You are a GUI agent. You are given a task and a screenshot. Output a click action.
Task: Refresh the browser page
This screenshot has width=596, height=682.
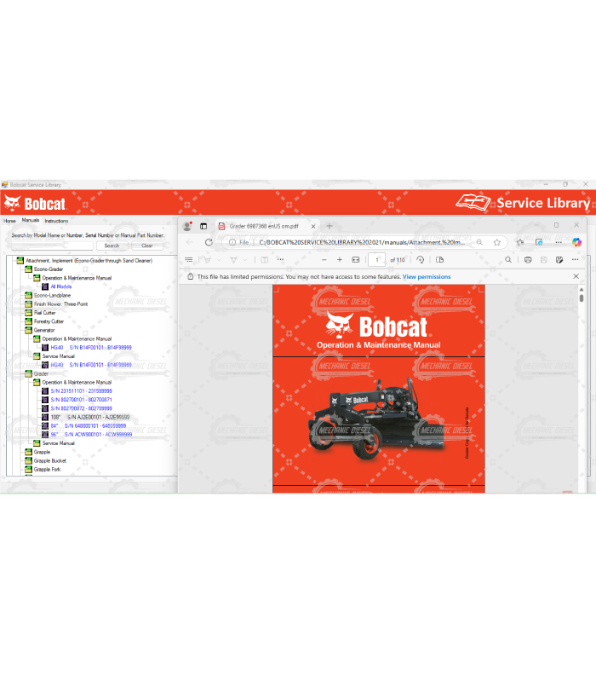tap(209, 242)
